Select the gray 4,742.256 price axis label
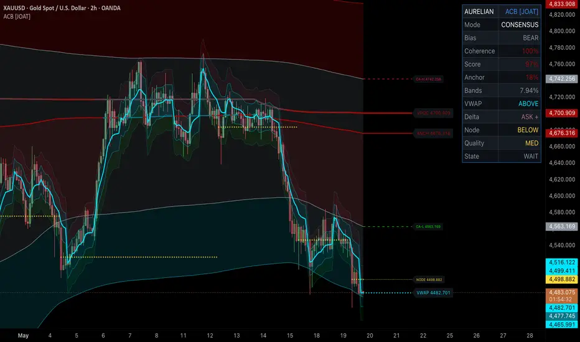This screenshot has width=580, height=342. tap(562, 79)
